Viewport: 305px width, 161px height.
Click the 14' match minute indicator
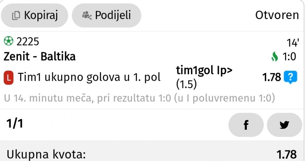coord(293,43)
